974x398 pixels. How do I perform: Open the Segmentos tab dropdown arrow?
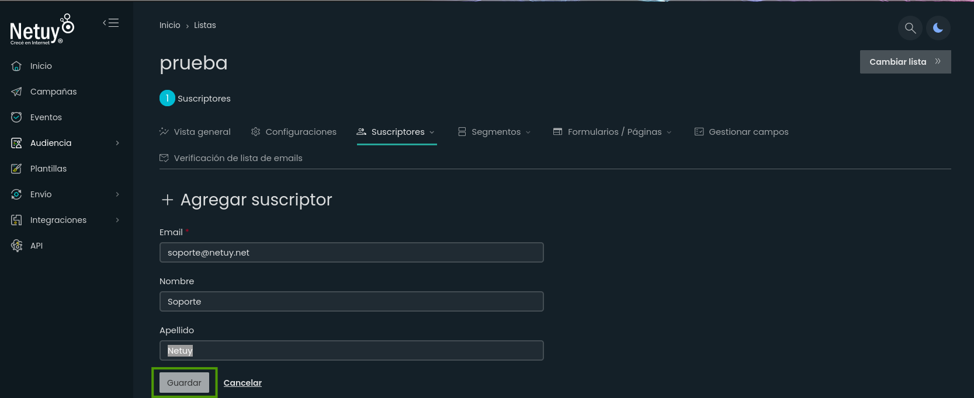[528, 132]
